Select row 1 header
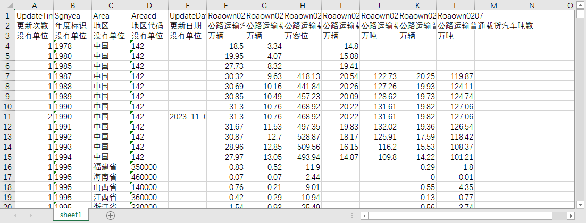Image resolution: width=586 pixels, height=223 pixels. click(8, 16)
